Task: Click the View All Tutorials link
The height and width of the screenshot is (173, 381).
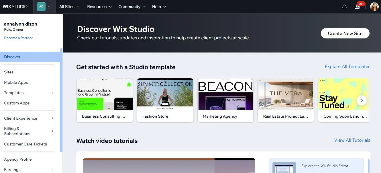Action: (352, 140)
